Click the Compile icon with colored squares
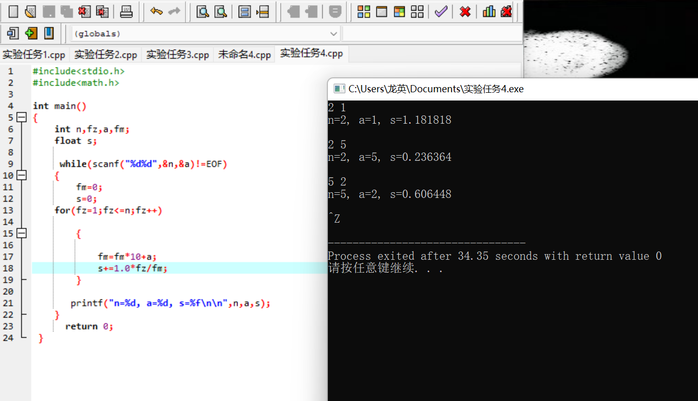698x401 pixels. (364, 11)
